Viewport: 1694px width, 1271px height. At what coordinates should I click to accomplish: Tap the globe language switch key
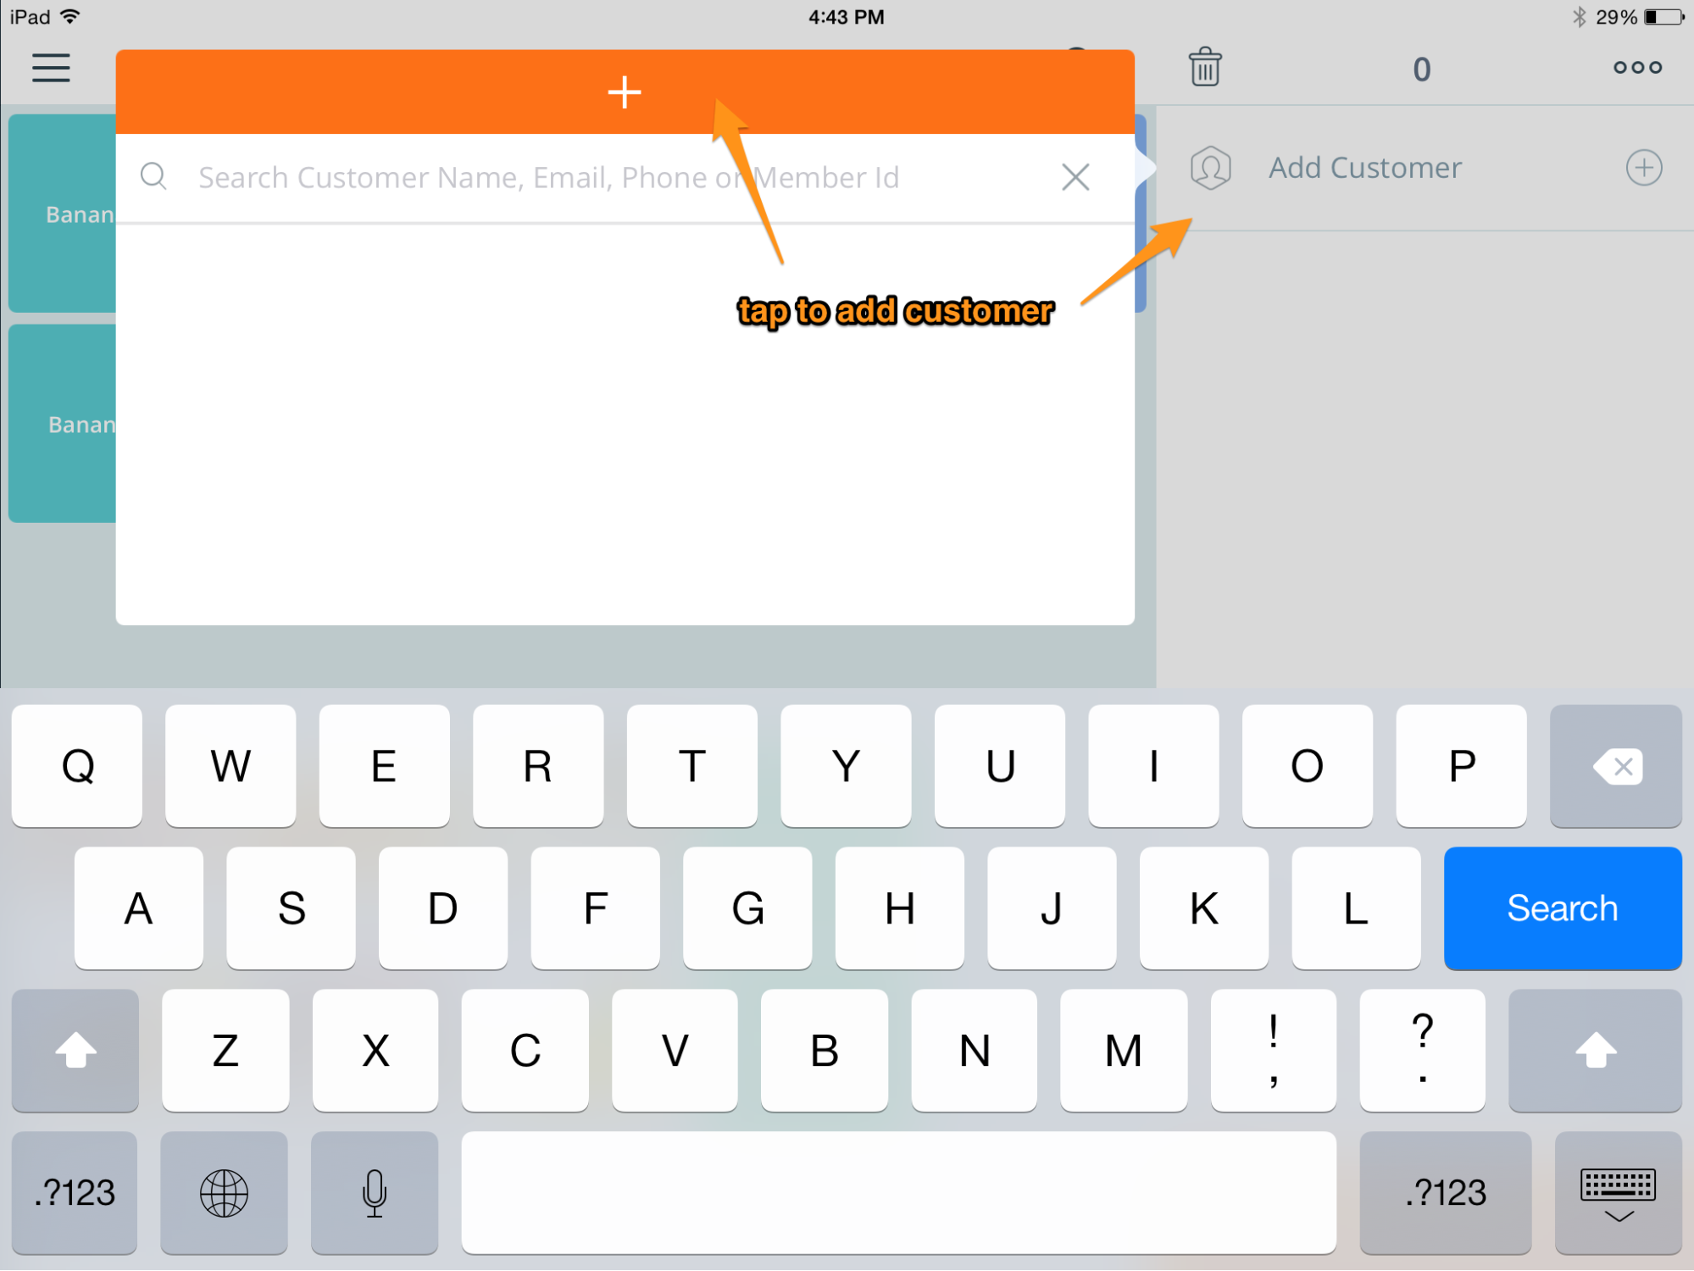coord(224,1193)
